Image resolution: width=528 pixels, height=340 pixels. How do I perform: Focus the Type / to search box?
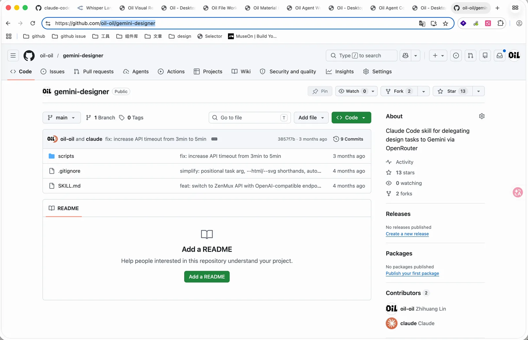[x=362, y=55]
